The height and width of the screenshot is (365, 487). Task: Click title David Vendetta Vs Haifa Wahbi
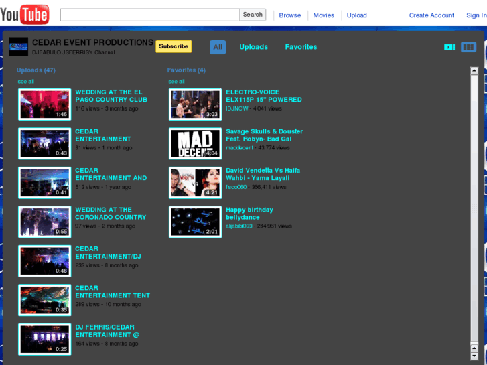click(x=263, y=174)
